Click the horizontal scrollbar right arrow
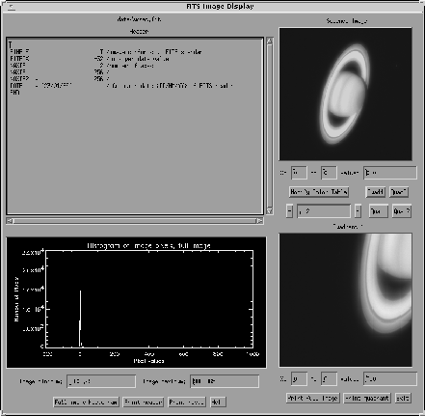 [x=259, y=221]
